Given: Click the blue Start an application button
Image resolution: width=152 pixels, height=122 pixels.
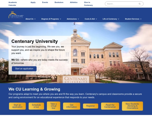Looking at the screenshot, I should (24, 69).
